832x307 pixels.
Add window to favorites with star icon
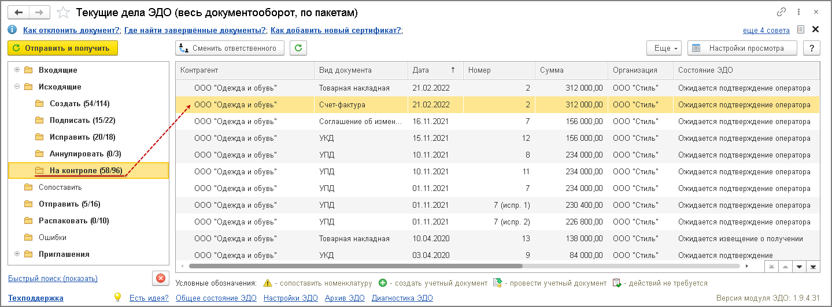64,12
